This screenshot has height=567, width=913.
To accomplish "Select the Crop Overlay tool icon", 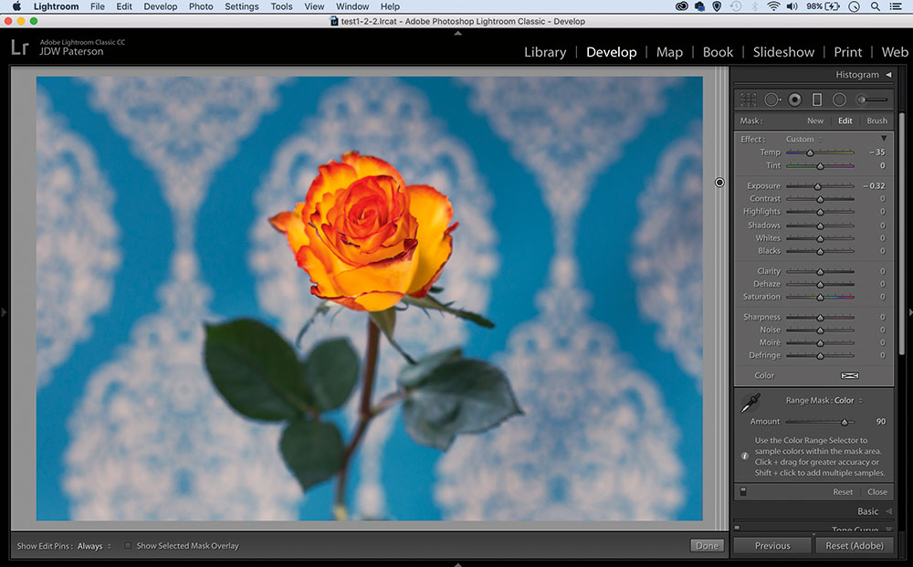I will (749, 100).
